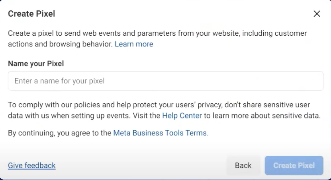This screenshot has width=331, height=180.
Task: Select the name input under 'Name your Pixel'
Action: tap(165, 81)
